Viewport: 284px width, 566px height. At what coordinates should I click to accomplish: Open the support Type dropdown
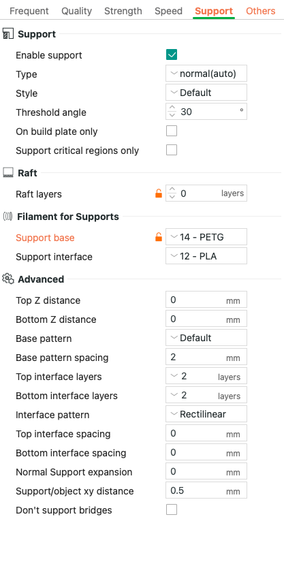click(x=206, y=74)
